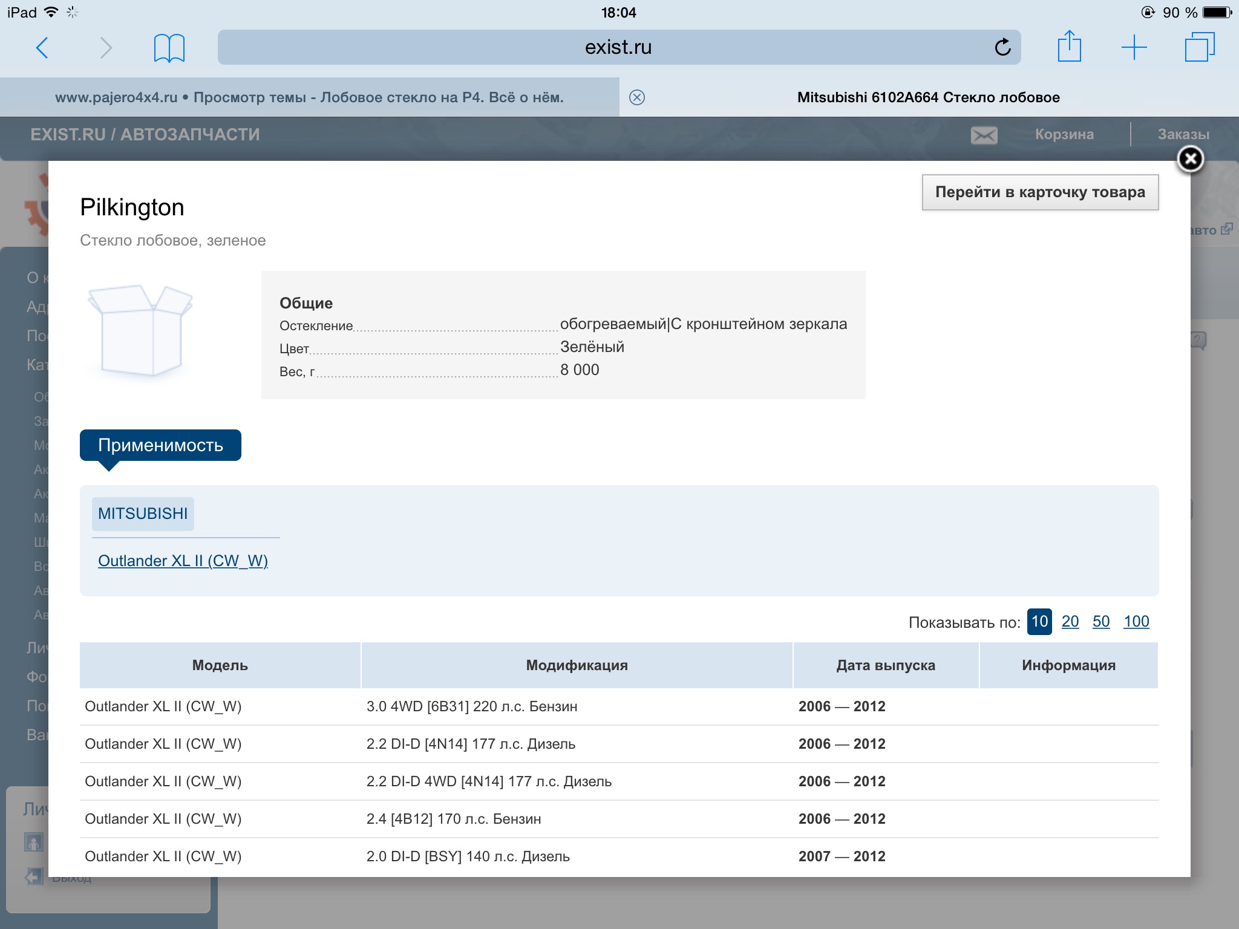Close the popup with the X icon
This screenshot has width=1239, height=929.
click(1190, 160)
